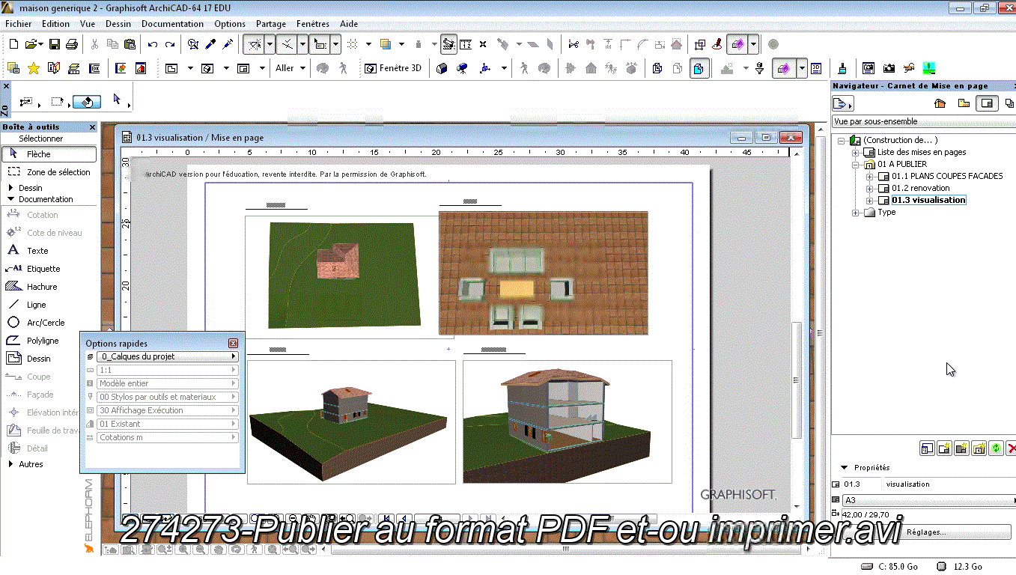Open the Edition menu

[55, 24]
